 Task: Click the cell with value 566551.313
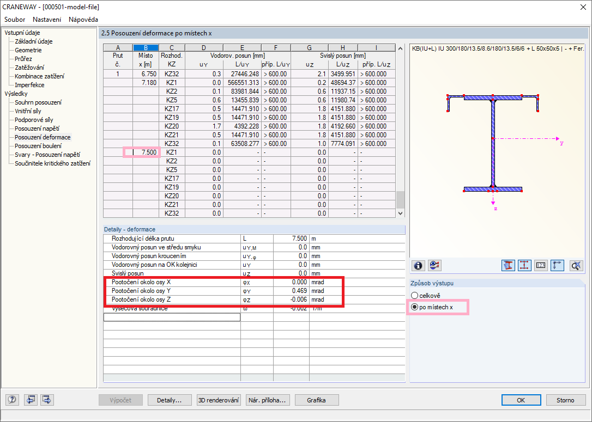(x=242, y=83)
